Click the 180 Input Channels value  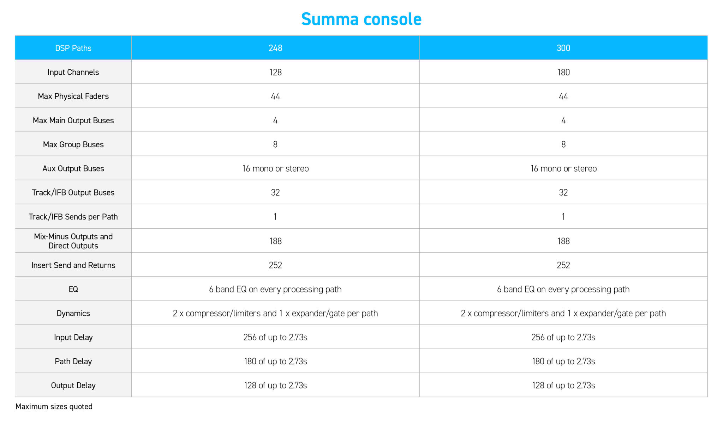point(563,72)
